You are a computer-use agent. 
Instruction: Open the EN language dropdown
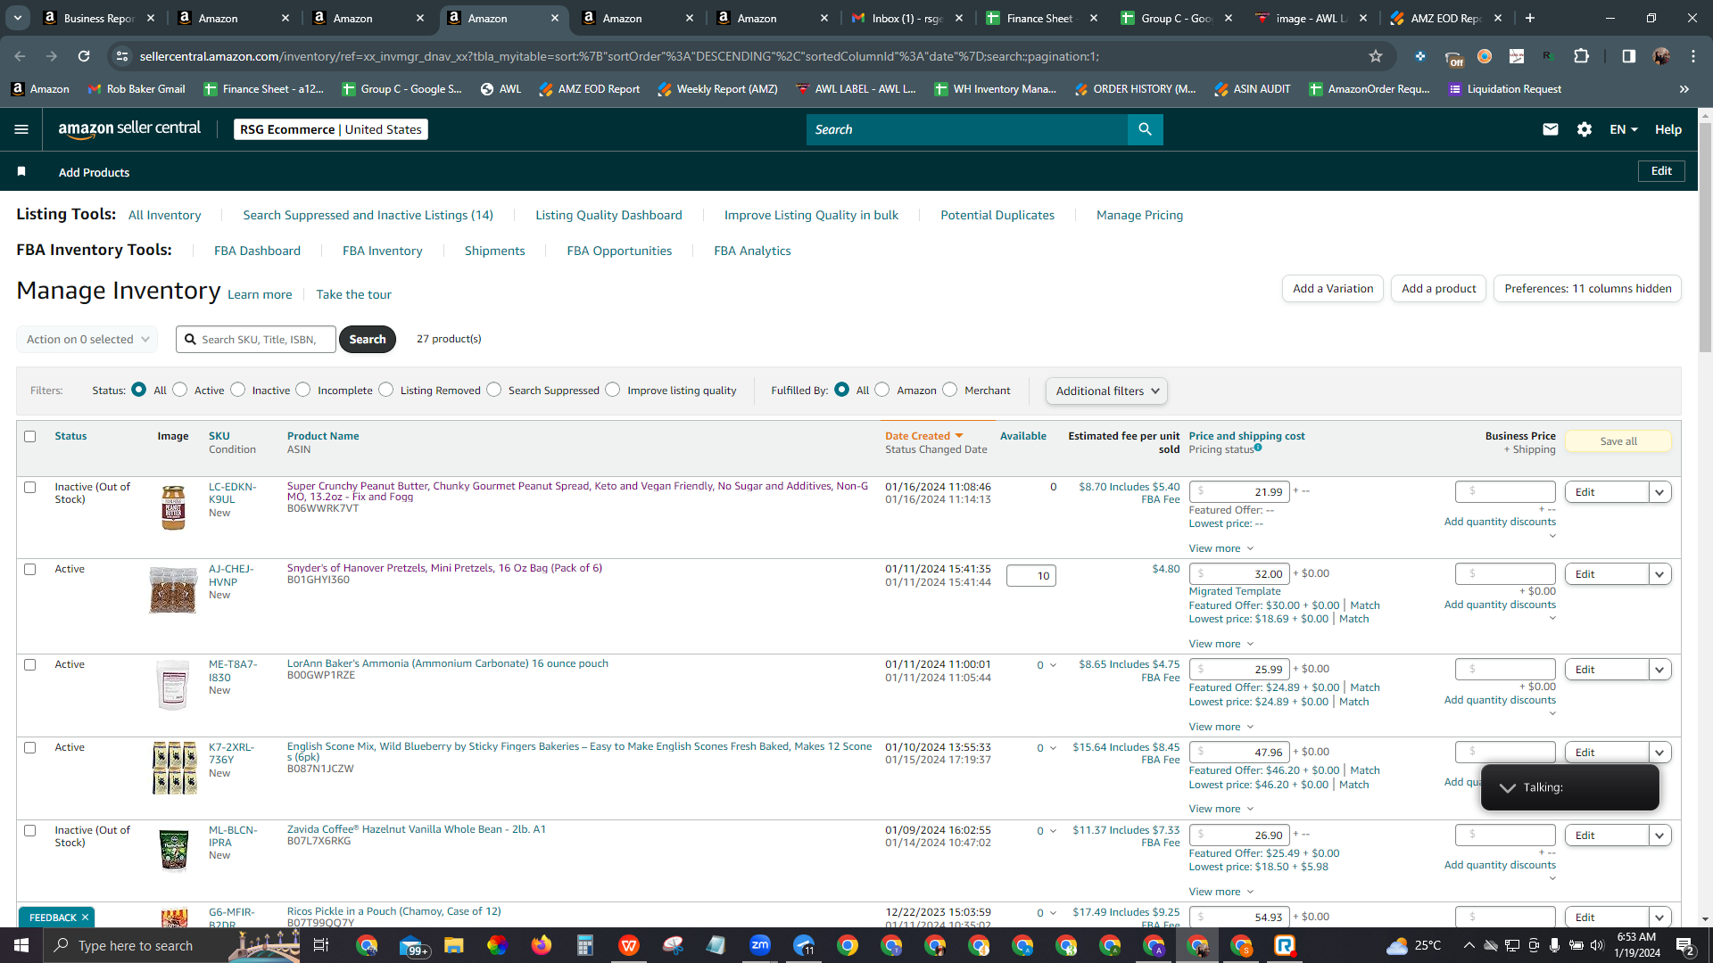1624,129
